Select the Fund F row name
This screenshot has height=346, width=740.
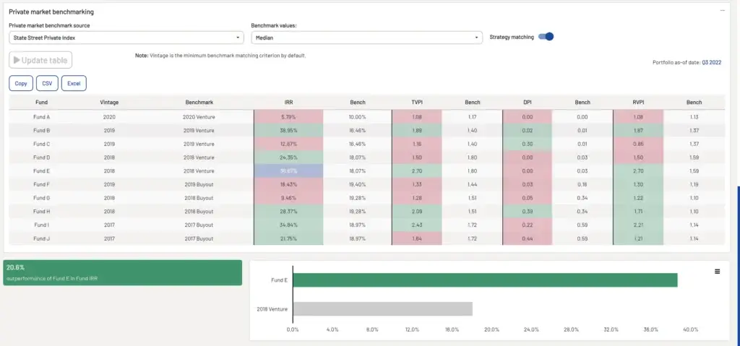click(x=41, y=185)
